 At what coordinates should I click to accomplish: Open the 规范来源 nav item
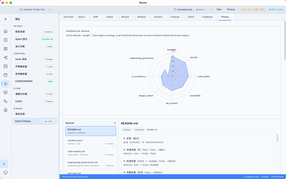[x=35, y=32]
